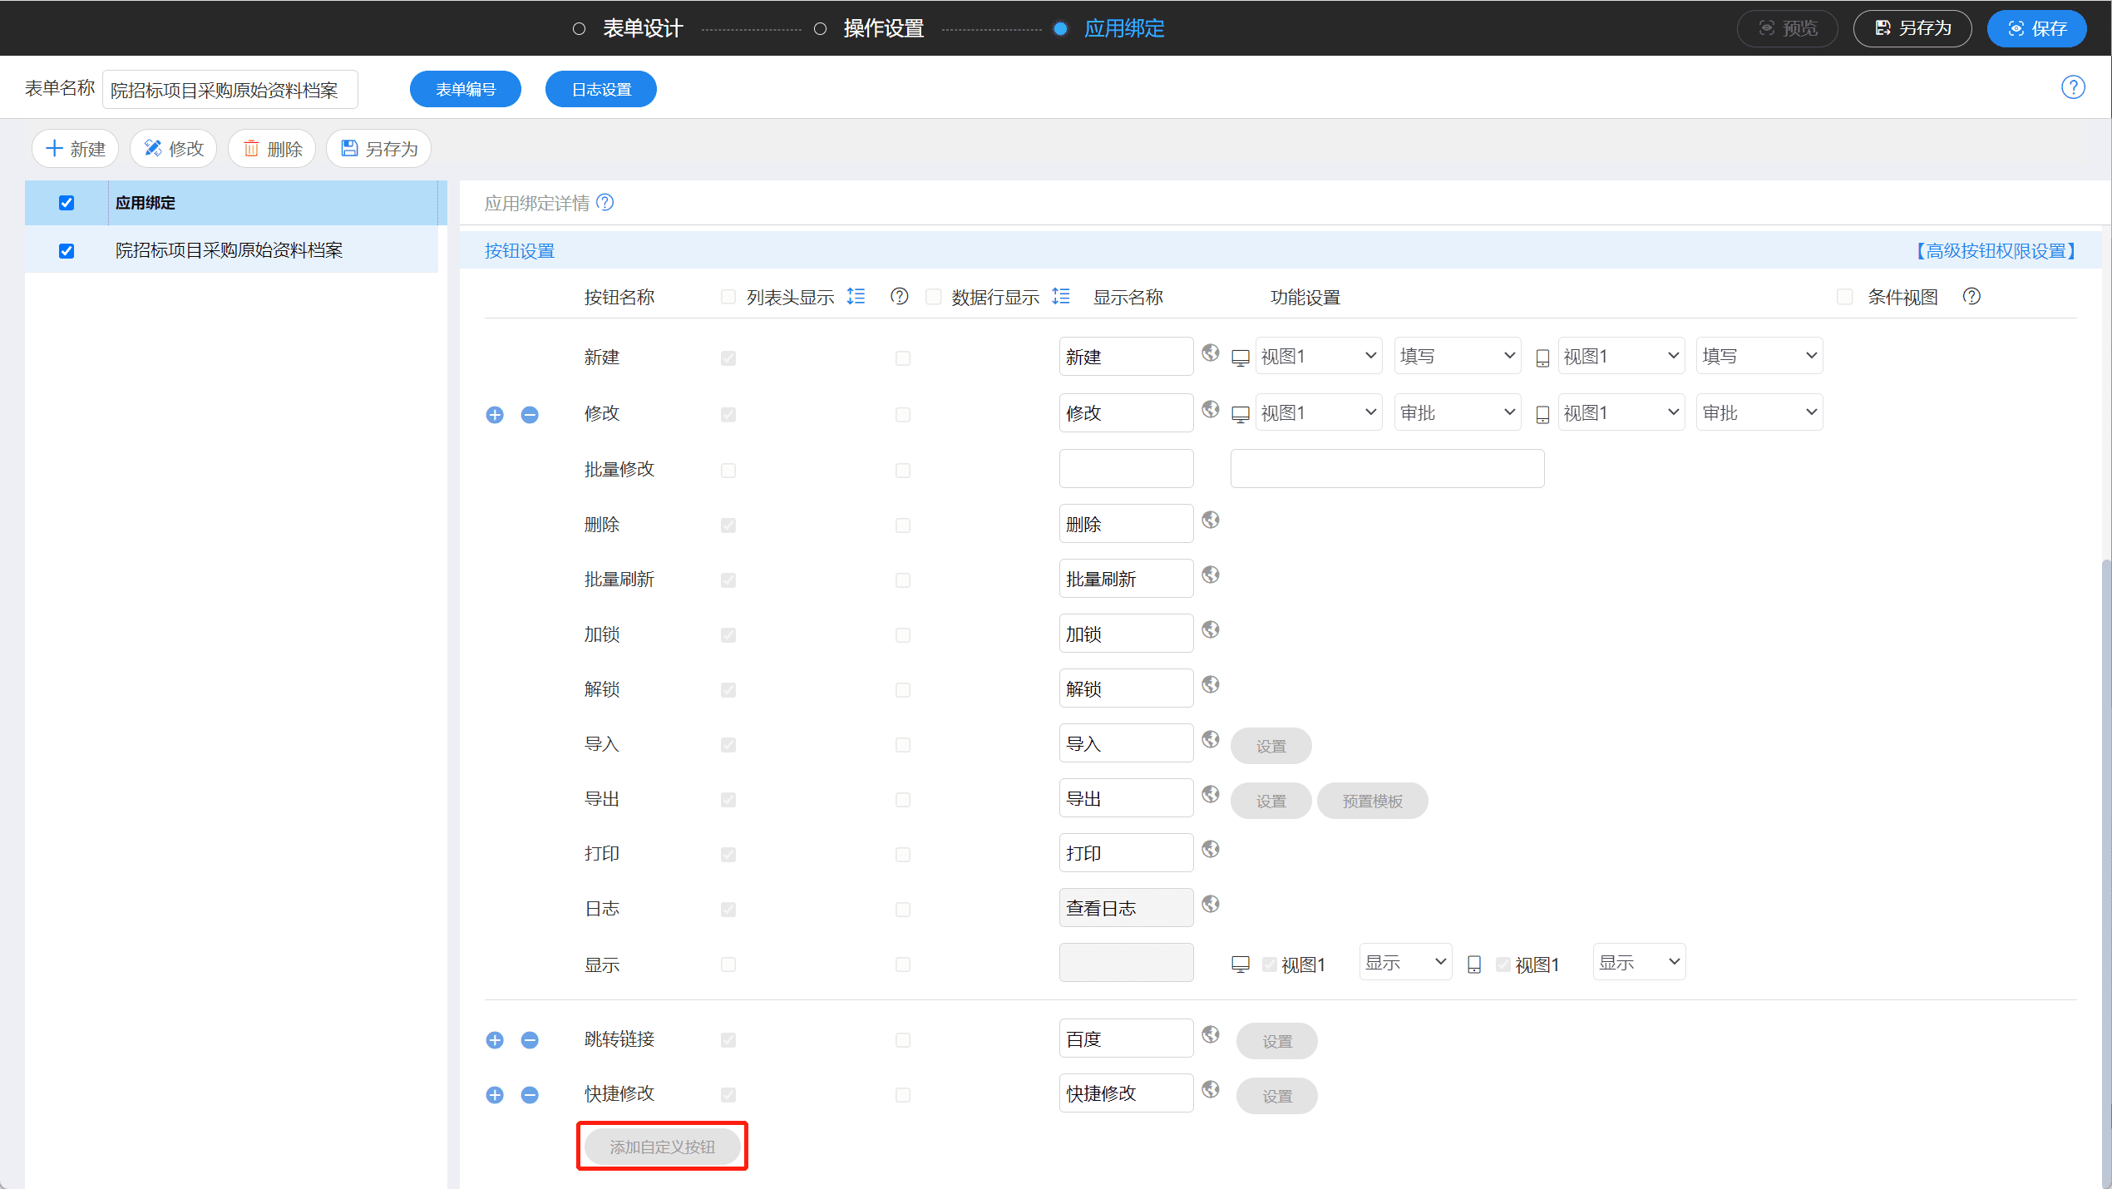Open mobile 视图1 dropdown on 新建 row
This screenshot has height=1189, width=2112.
pos(1621,356)
